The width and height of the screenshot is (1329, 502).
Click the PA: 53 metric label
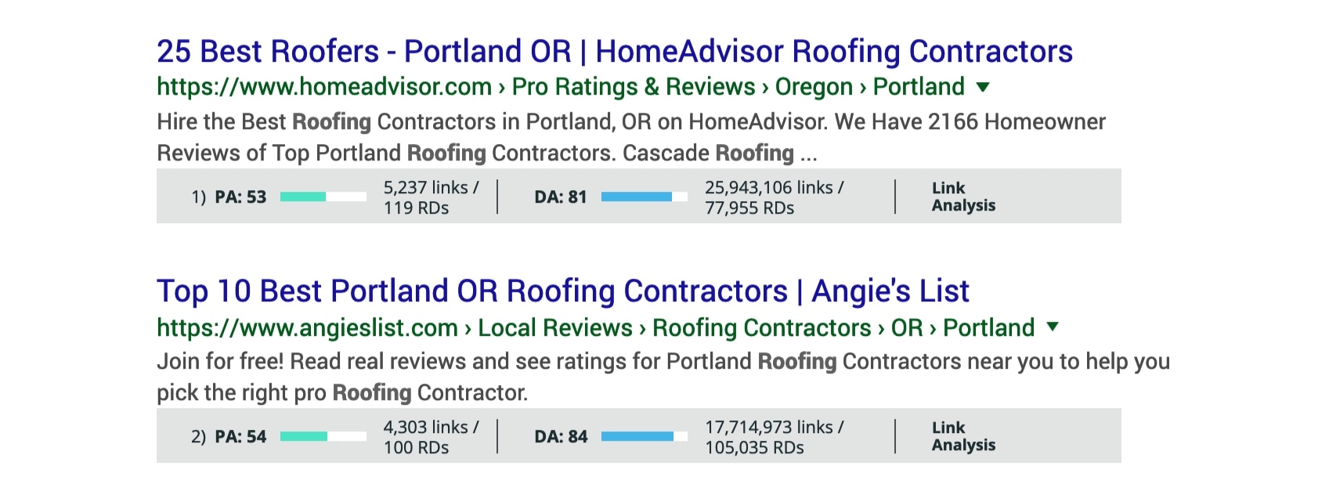coord(240,197)
